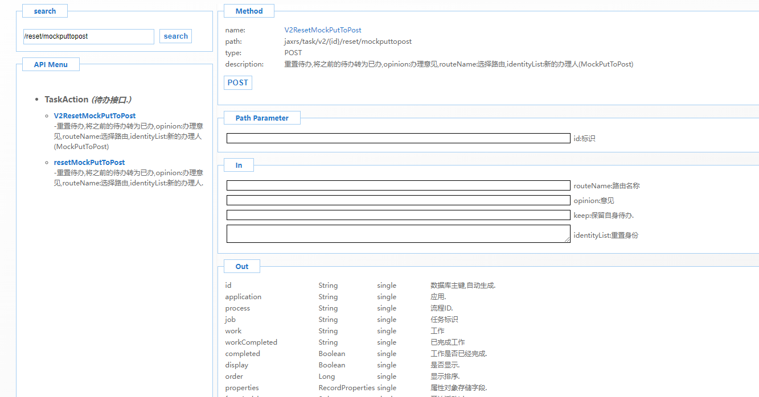Open V2ResetMockPutToPost in the API Menu
This screenshot has height=397, width=759.
pyautogui.click(x=95, y=115)
